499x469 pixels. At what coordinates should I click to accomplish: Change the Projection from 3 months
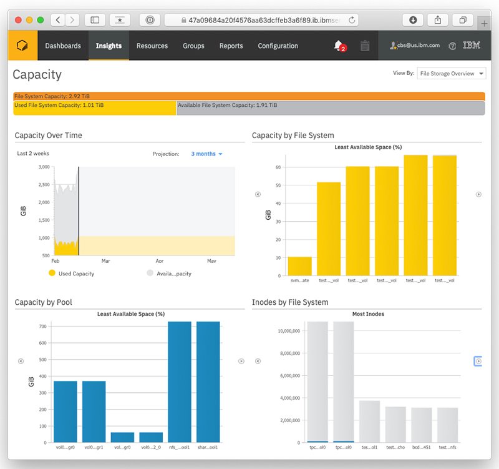(207, 153)
